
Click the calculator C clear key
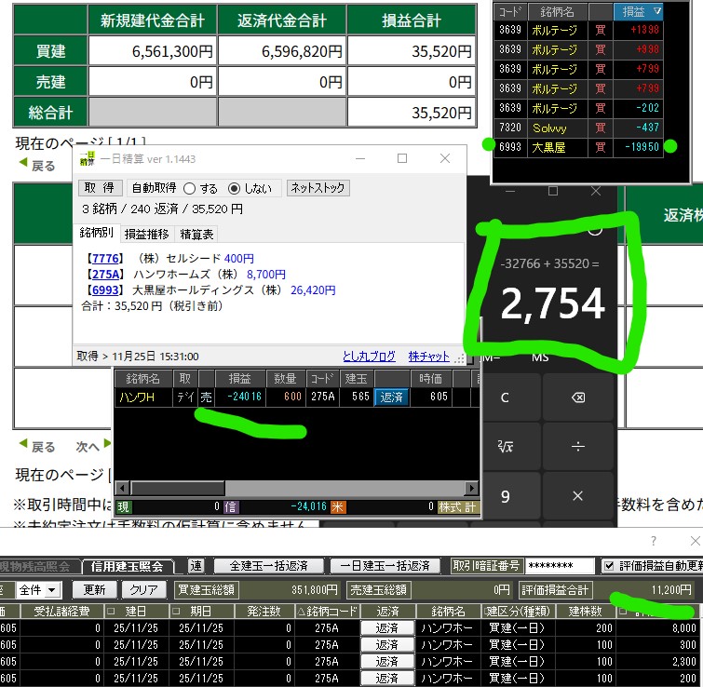(505, 397)
